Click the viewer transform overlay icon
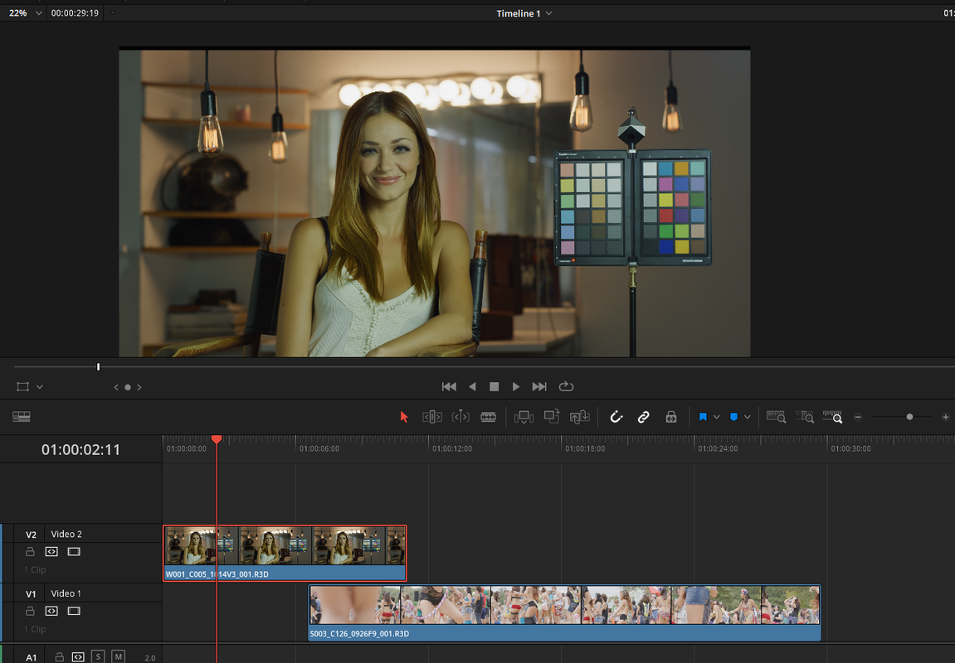 coord(23,387)
